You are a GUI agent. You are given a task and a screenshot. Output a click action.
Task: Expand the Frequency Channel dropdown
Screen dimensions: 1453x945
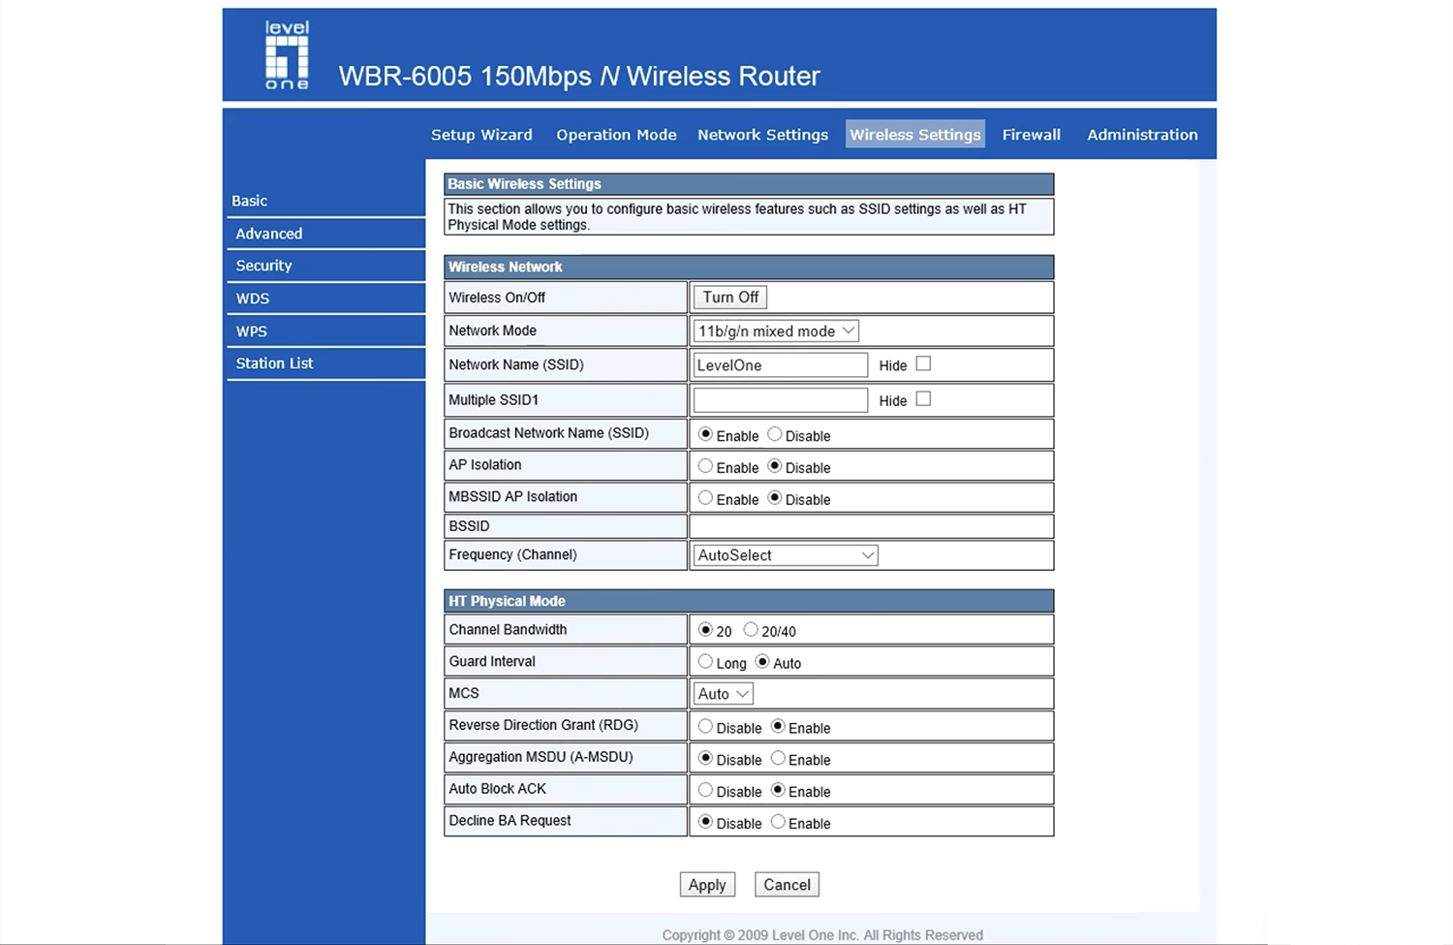point(786,555)
